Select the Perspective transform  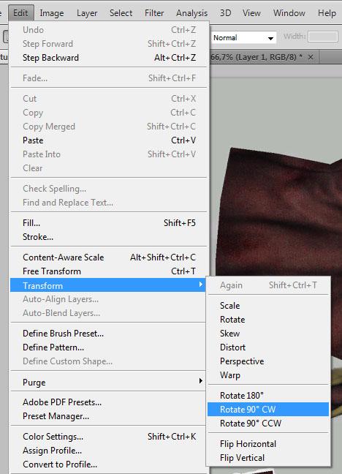(268, 361)
